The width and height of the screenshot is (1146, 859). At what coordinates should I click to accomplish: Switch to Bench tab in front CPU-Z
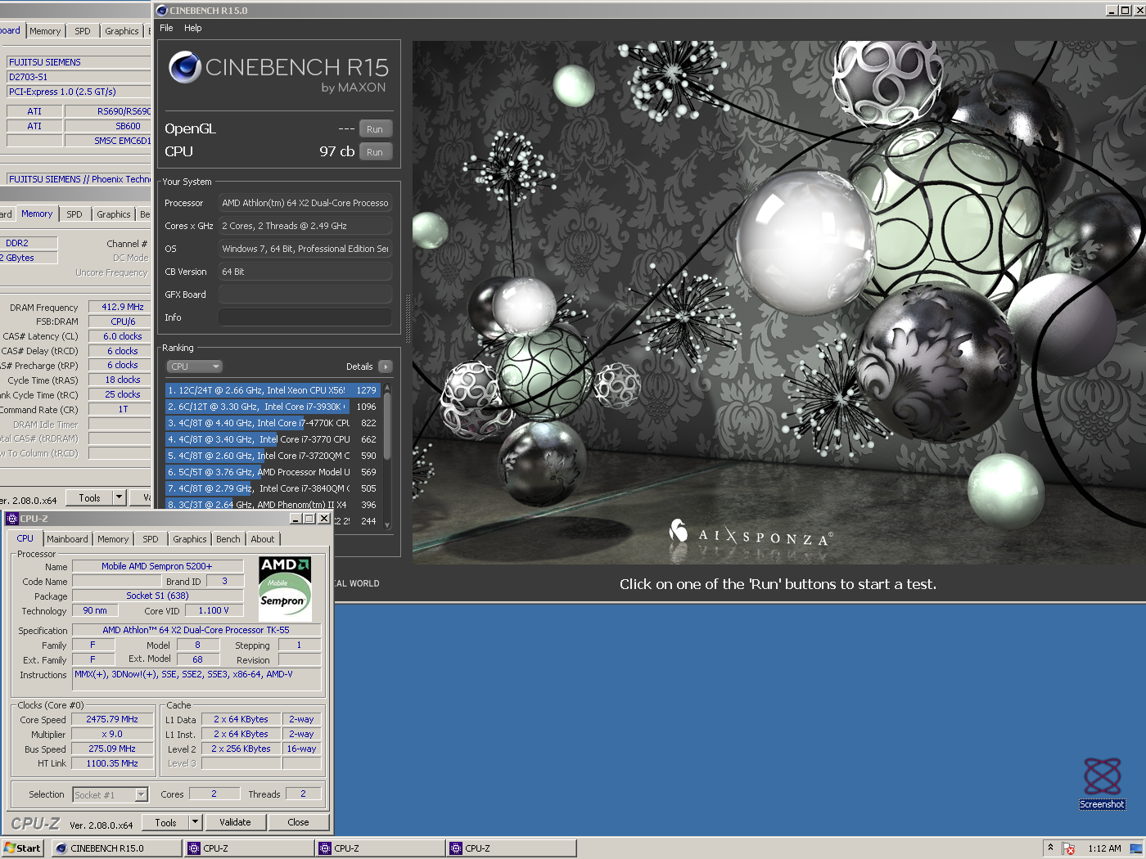click(x=228, y=539)
